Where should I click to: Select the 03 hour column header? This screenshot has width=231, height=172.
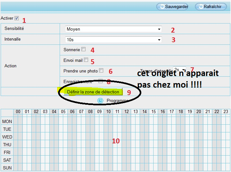click(45, 111)
